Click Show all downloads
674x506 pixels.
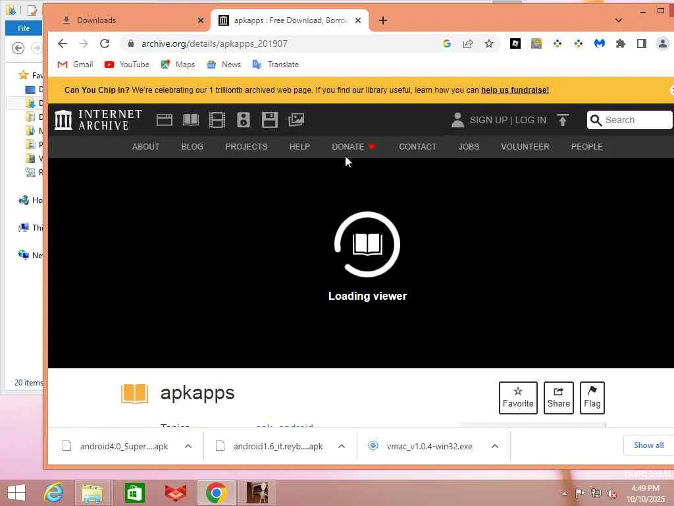648,445
